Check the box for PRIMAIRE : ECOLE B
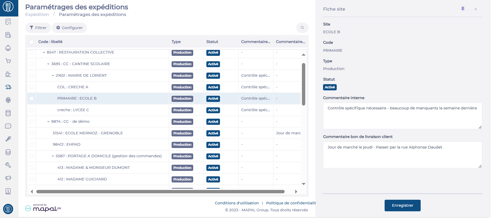Viewport: 491px width, 218px height. pyautogui.click(x=32, y=99)
